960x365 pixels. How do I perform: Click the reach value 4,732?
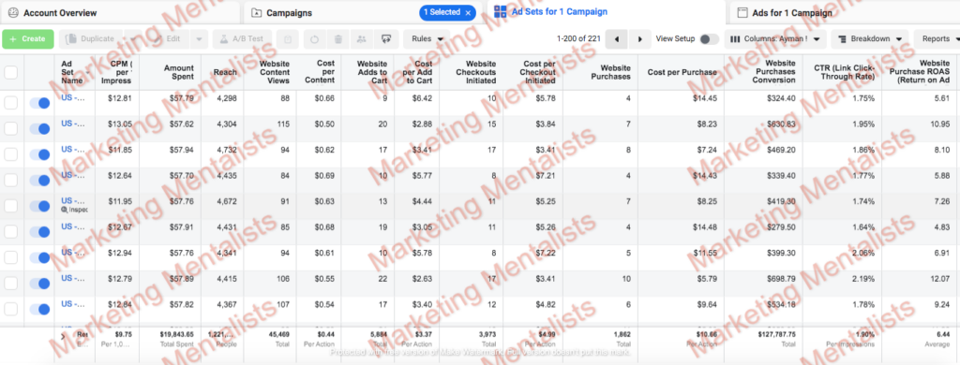226,149
